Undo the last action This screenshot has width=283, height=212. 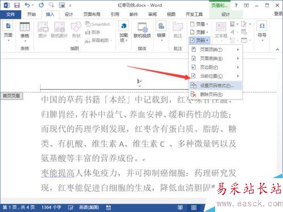[x=28, y=5]
